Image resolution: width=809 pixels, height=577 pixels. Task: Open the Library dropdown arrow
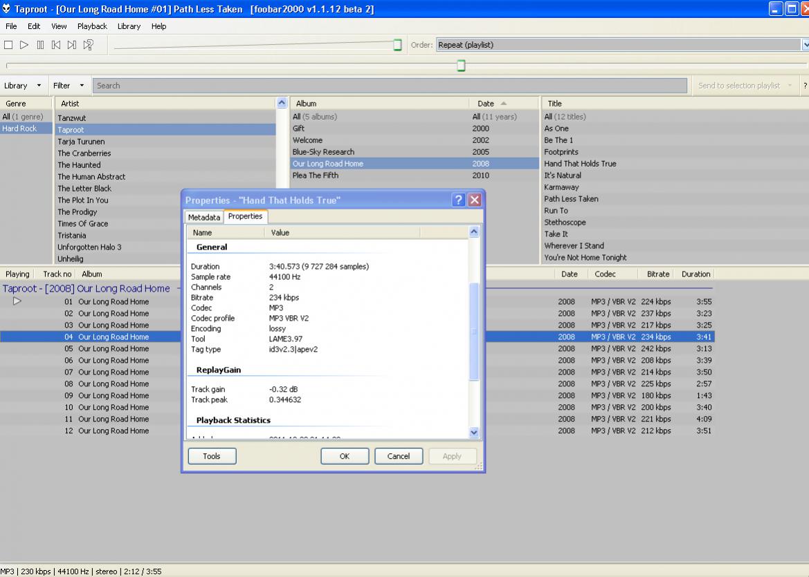[x=39, y=86]
